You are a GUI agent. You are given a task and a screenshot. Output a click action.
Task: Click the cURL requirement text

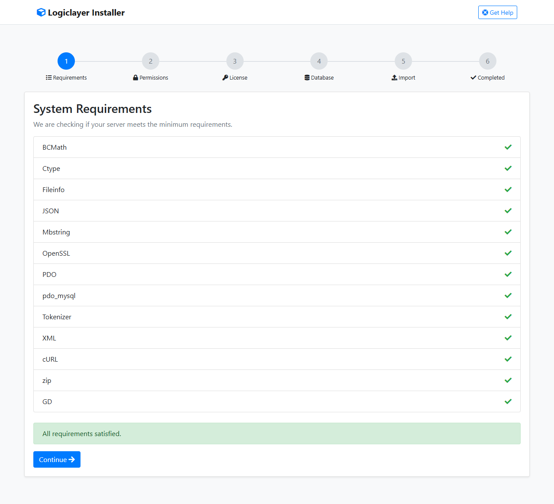point(50,359)
